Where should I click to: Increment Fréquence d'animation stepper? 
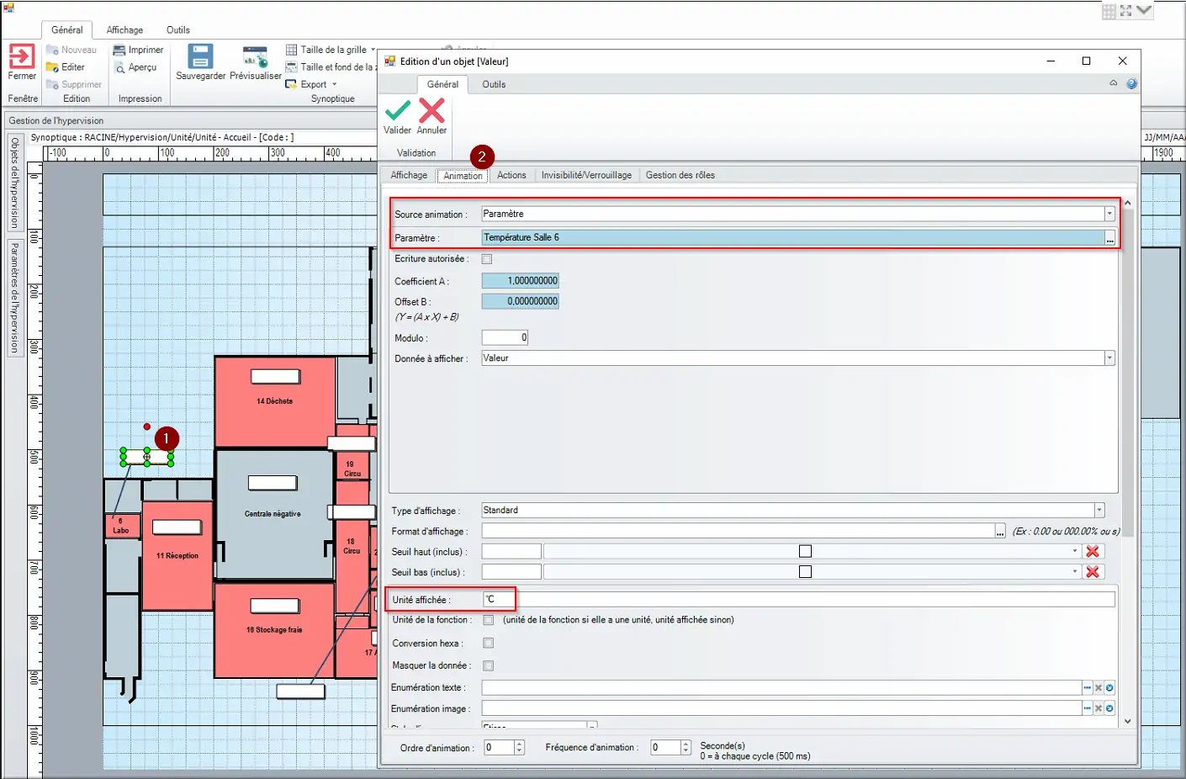click(686, 744)
